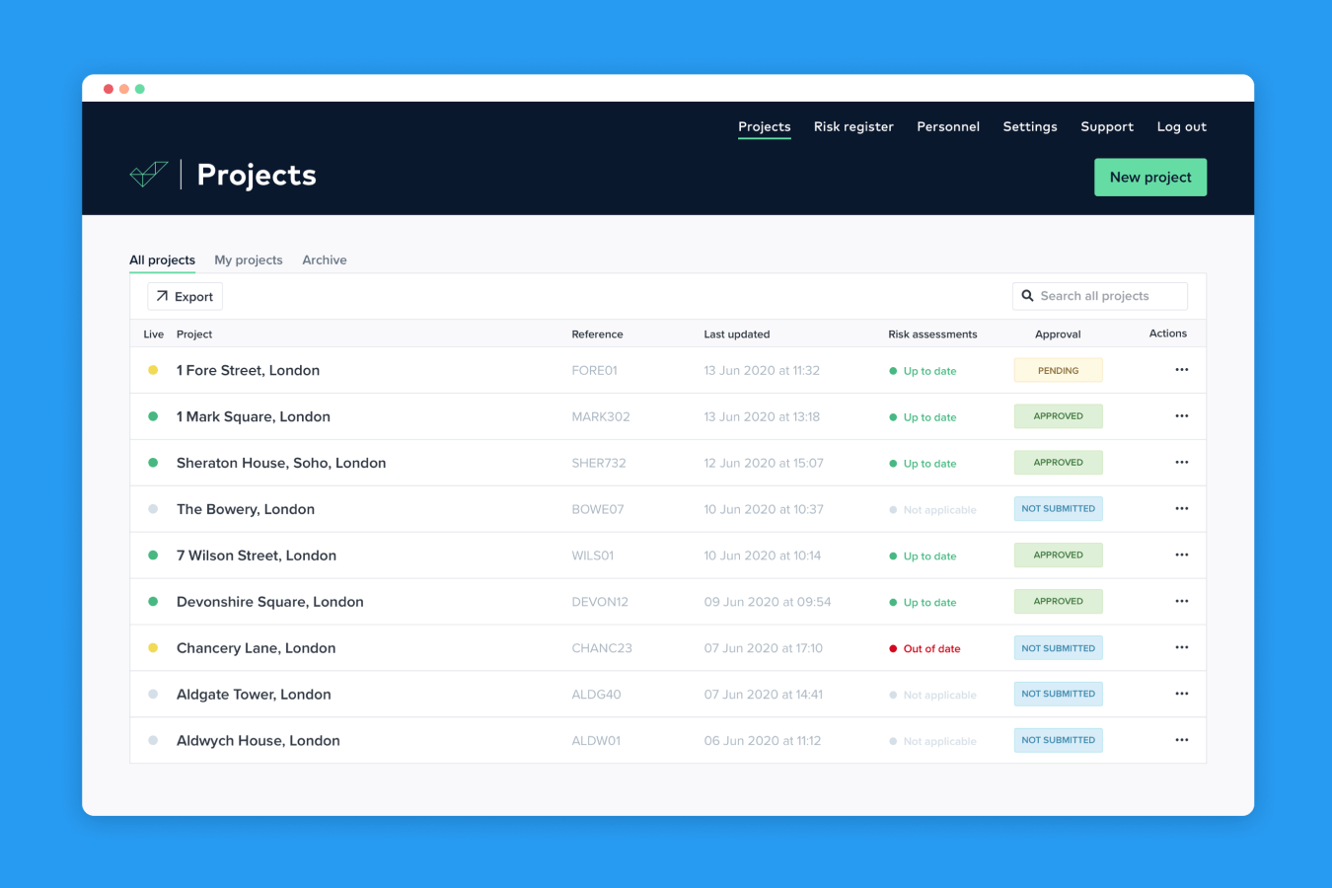Click the grey live dot for Aldwych House
Image resolution: width=1332 pixels, height=888 pixels.
(153, 740)
